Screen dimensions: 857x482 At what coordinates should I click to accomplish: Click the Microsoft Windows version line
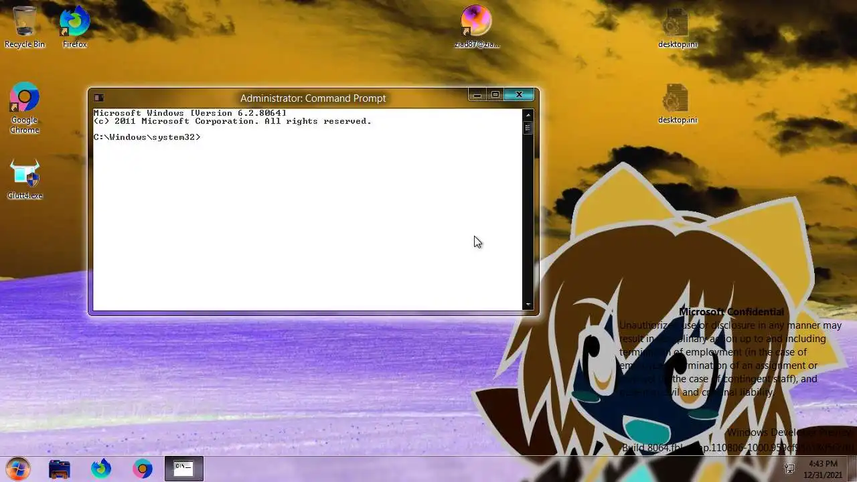point(189,113)
